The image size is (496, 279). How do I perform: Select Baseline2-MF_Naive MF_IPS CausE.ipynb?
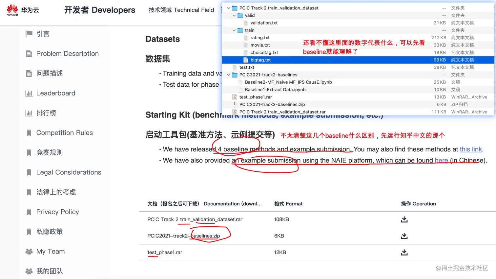click(288, 82)
